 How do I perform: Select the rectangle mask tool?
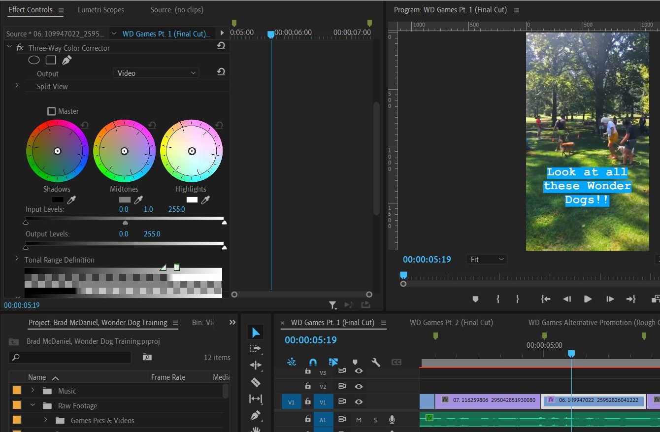click(51, 60)
